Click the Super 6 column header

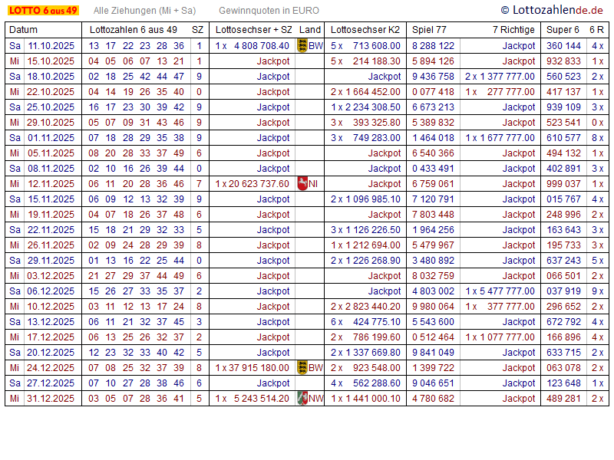(563, 29)
